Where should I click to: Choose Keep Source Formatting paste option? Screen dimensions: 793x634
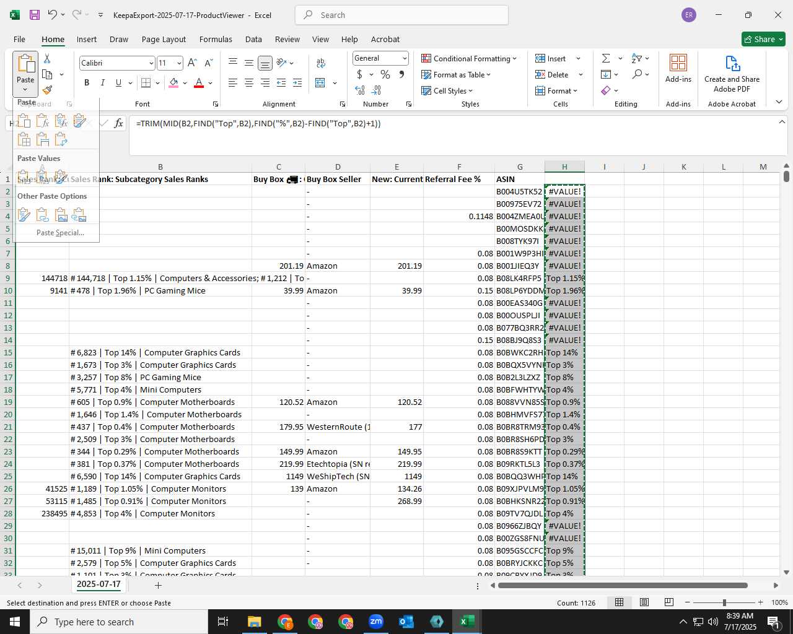79,121
